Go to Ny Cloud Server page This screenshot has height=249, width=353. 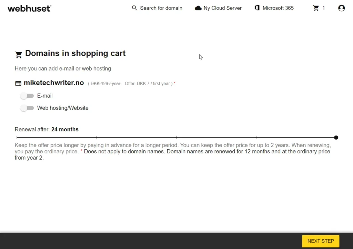click(x=222, y=8)
